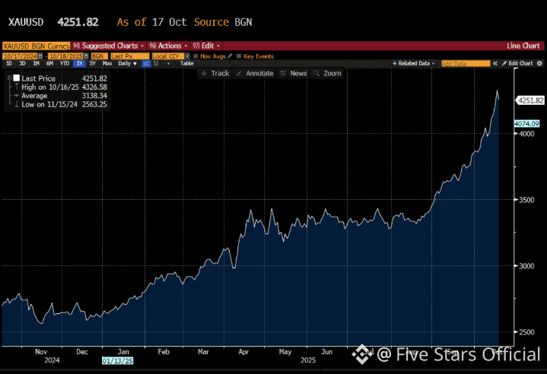Viewport: 547px width, 374px height.
Task: Click the Edit Chart text button
Action: coord(520,63)
